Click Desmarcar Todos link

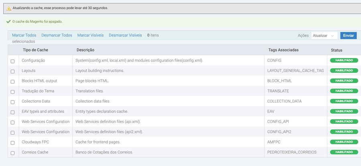click(x=57, y=35)
